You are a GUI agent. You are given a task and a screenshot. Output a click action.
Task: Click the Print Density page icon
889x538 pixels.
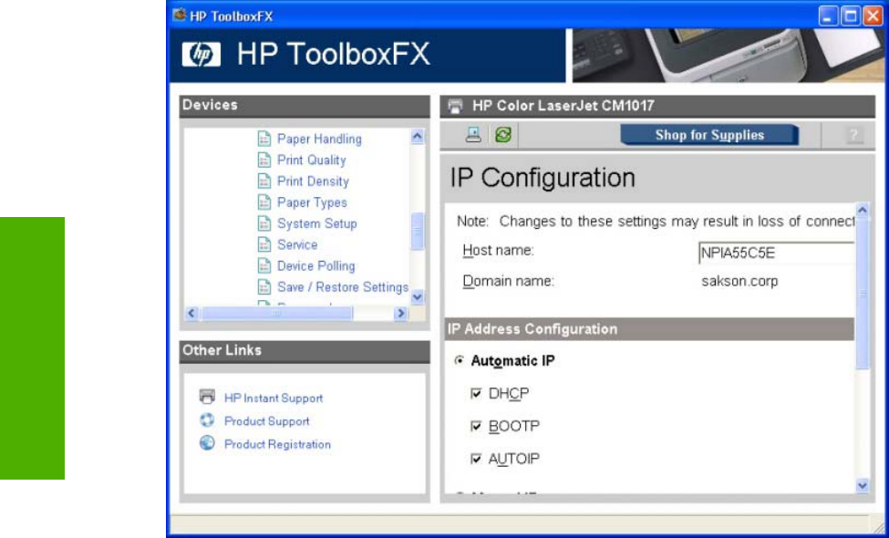point(264,181)
